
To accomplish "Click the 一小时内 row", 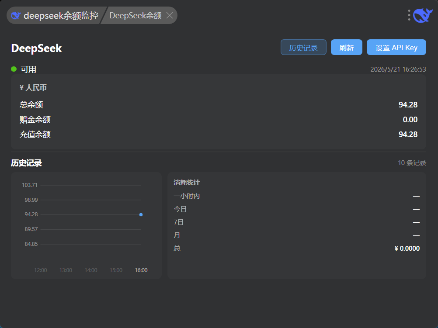I will [x=297, y=196].
